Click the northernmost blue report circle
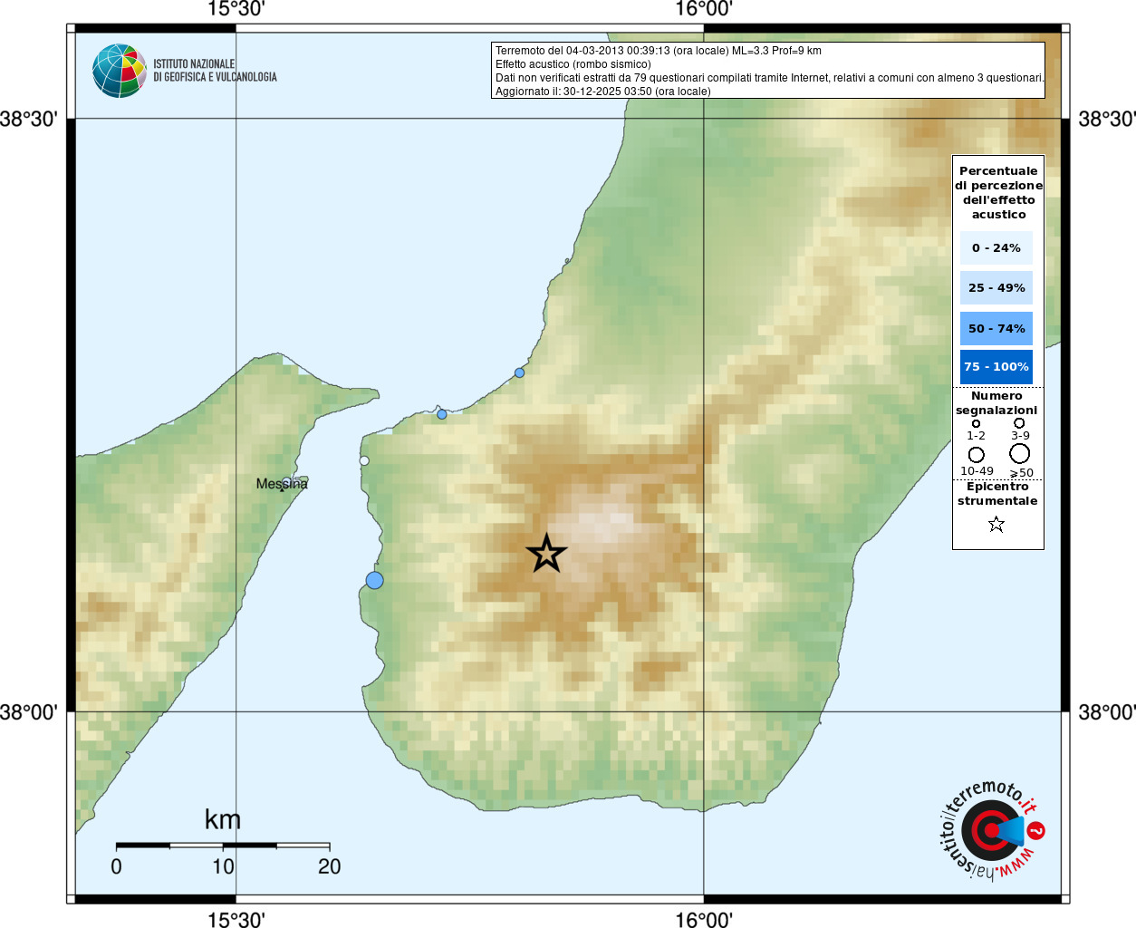Image resolution: width=1136 pixels, height=928 pixels. (519, 372)
